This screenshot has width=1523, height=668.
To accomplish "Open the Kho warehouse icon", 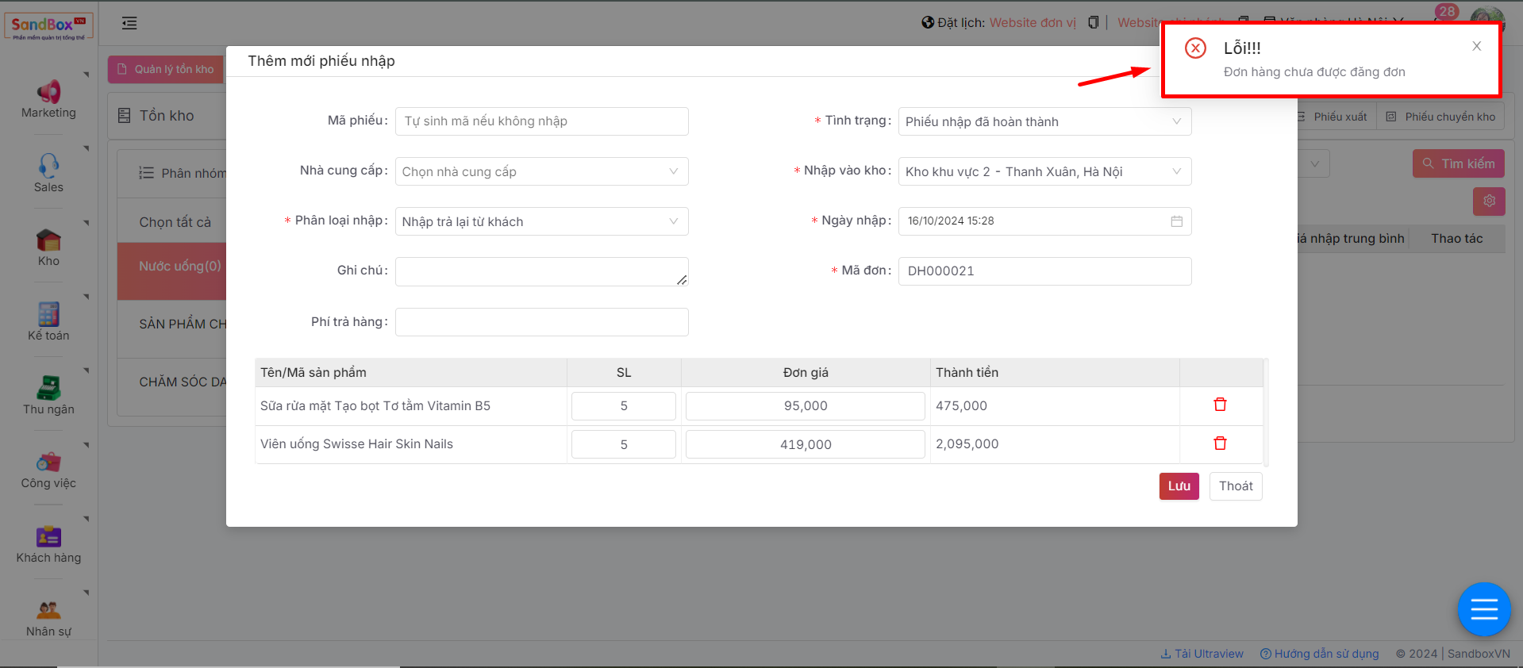I will pyautogui.click(x=48, y=240).
